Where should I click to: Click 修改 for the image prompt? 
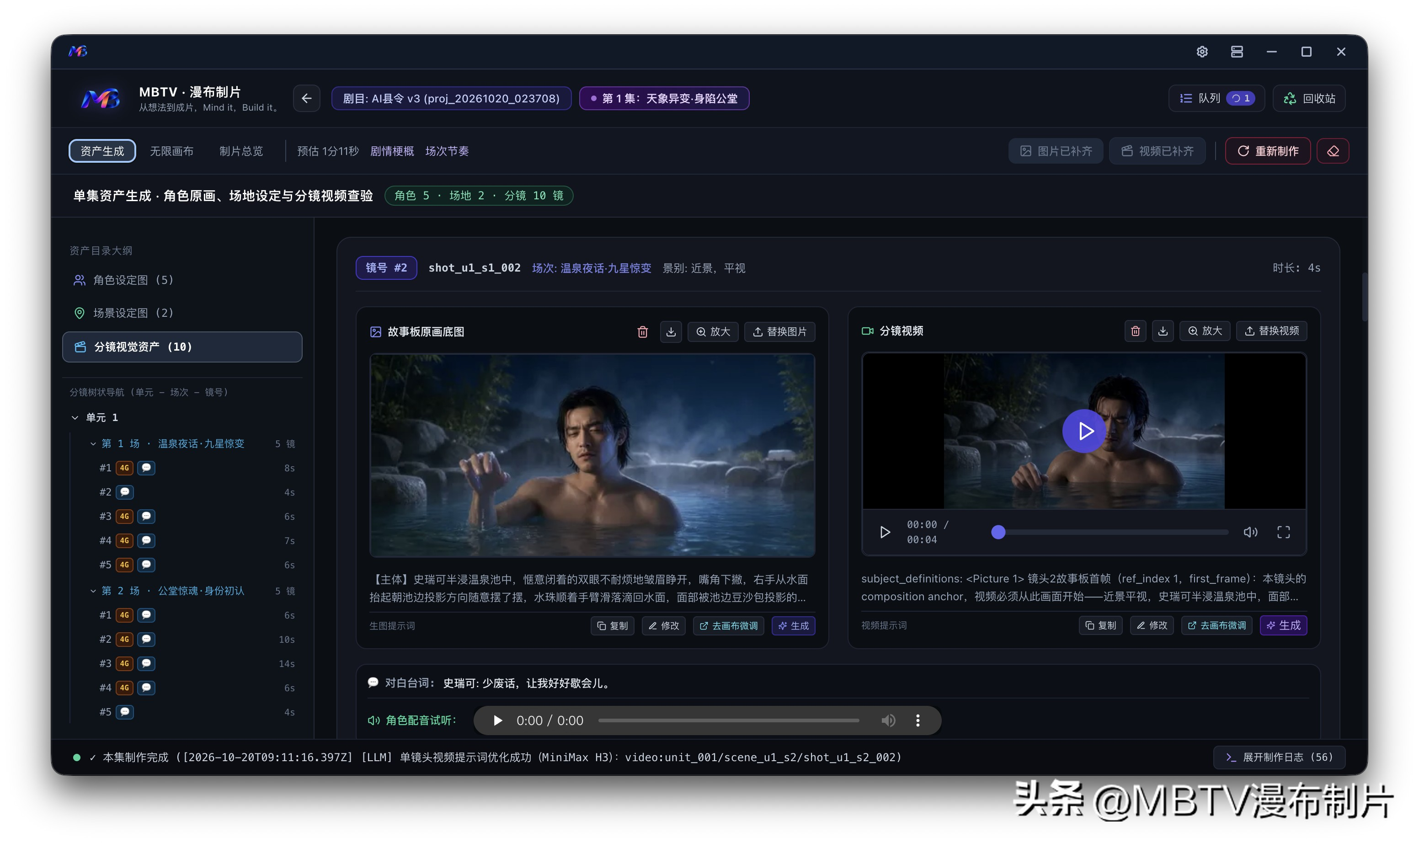tap(663, 626)
